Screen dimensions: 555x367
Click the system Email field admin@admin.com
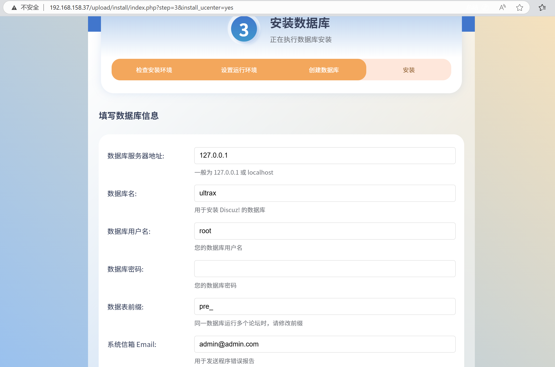pos(325,344)
